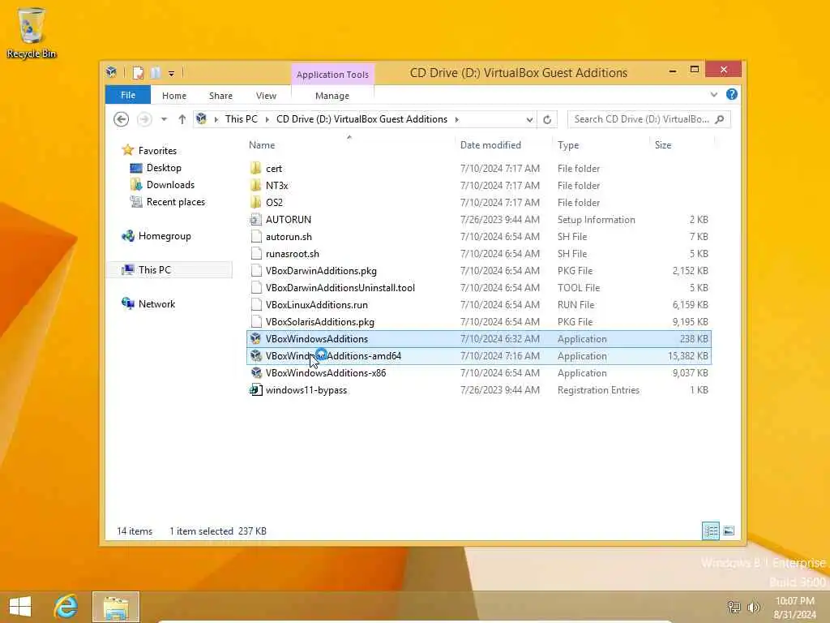Go forward with the Forward arrow
830x623 pixels.
click(x=144, y=119)
